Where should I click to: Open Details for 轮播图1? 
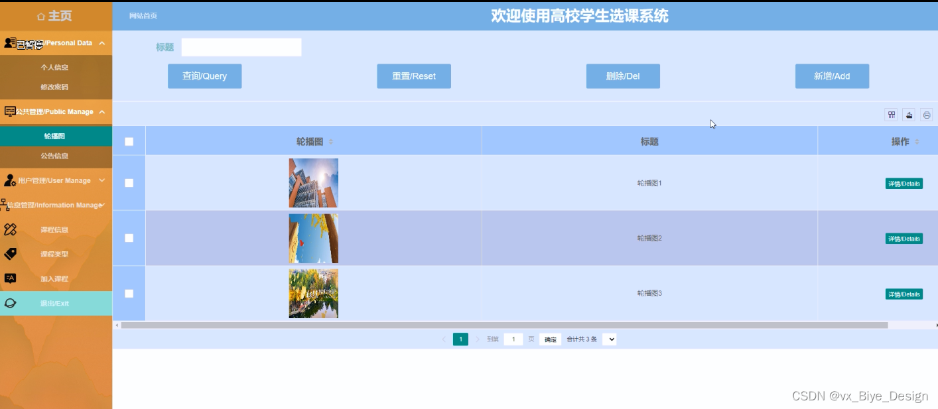904,184
